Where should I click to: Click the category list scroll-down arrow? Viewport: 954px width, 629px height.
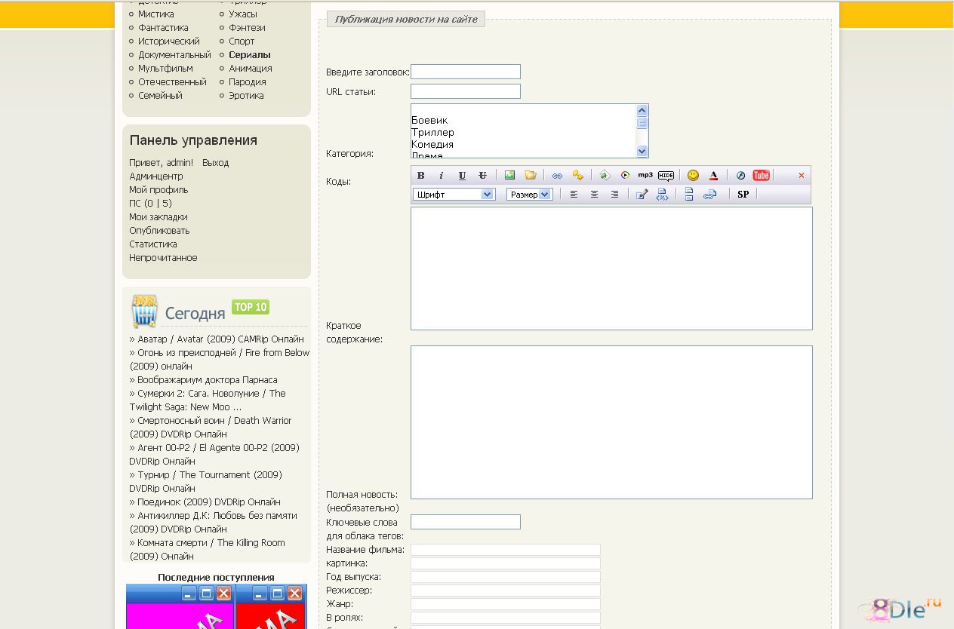642,151
